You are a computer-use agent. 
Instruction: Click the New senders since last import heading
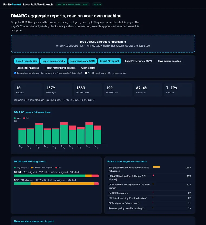(x=34, y=221)
